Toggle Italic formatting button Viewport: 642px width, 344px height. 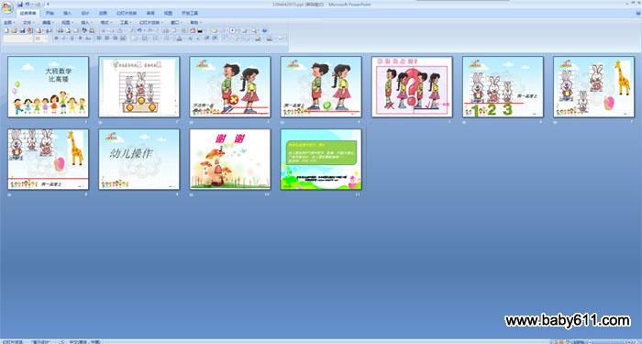click(64, 39)
